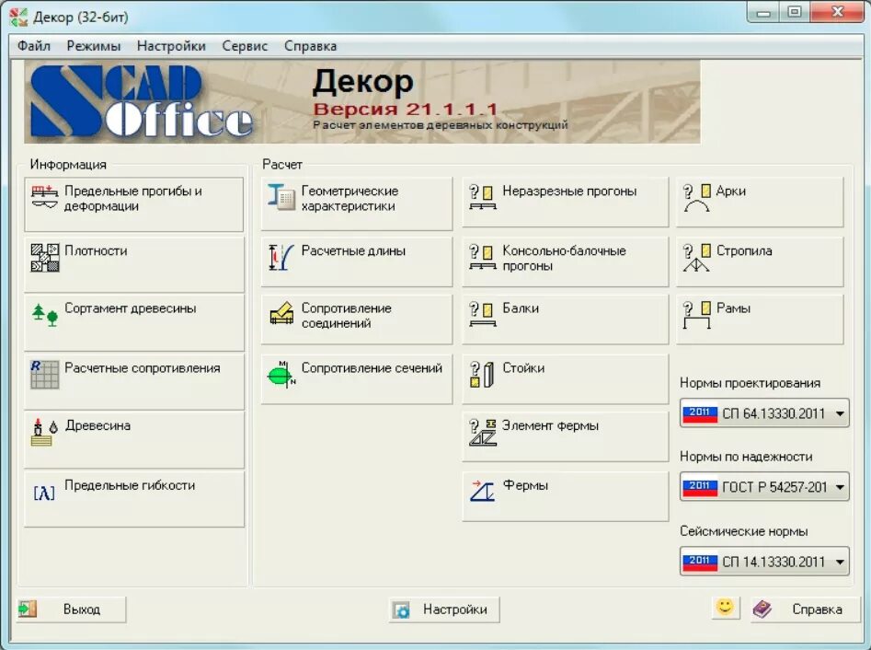Click the Справка button label at bottom
This screenshot has width=871, height=650.
(x=817, y=609)
